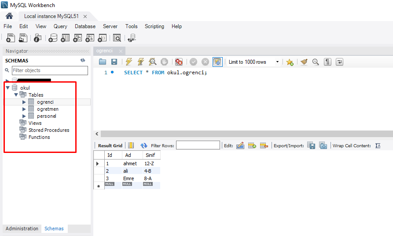Screen dimensions: 393x236
Task: Select the personel table in schema tree
Action: [46, 116]
